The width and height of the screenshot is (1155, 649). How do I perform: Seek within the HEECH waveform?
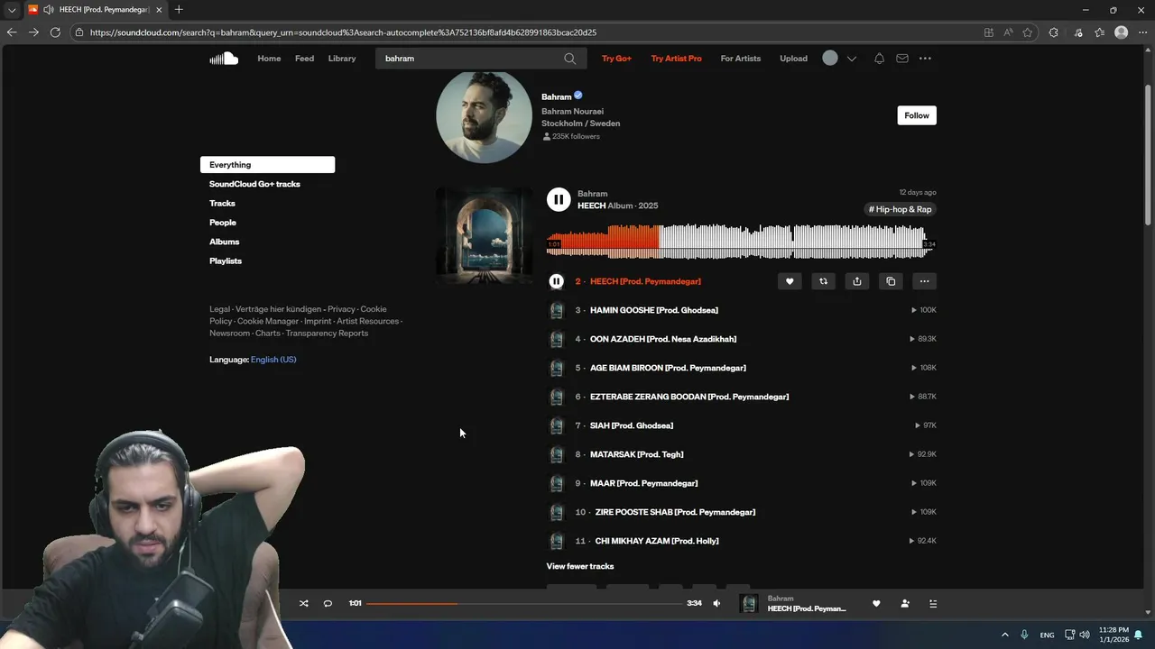[741, 242]
